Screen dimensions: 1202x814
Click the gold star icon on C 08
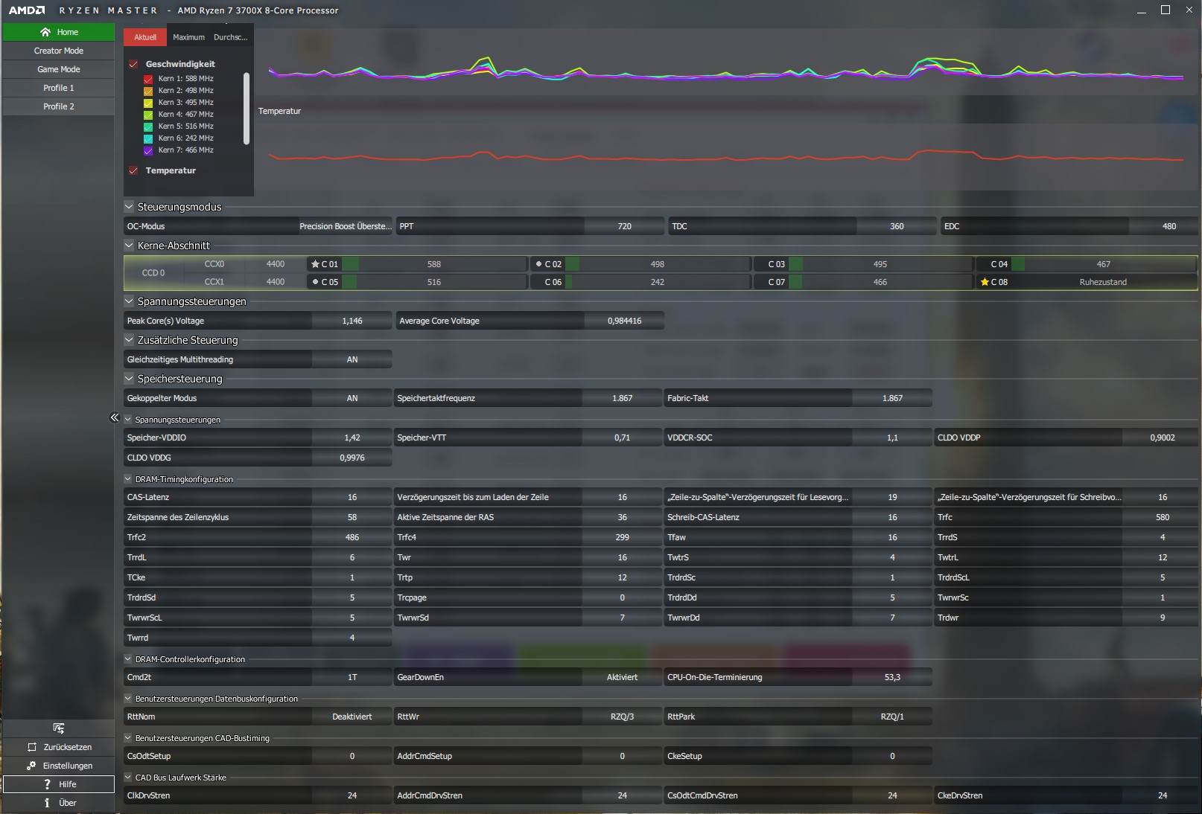coord(985,282)
